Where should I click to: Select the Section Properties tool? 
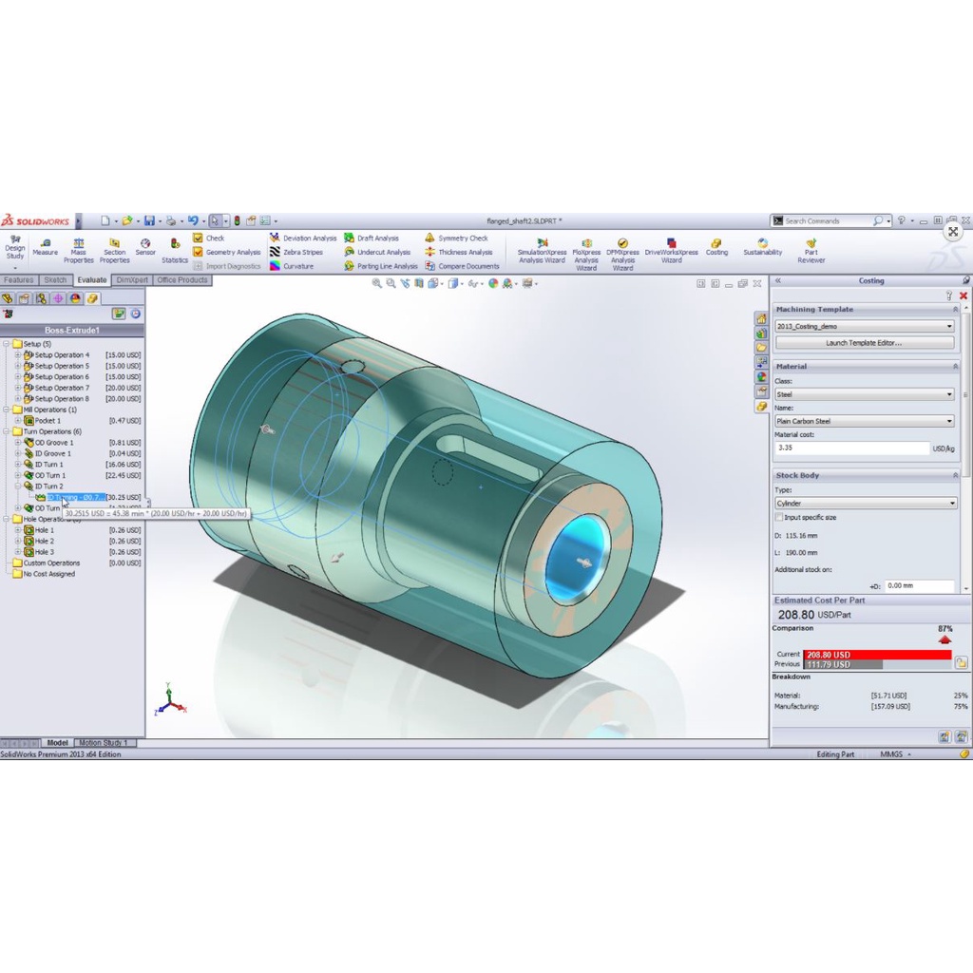point(113,247)
